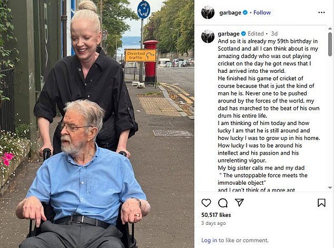This screenshot has height=248, width=334.
Task: Share the post using paper plane icon
Action: click(x=239, y=203)
